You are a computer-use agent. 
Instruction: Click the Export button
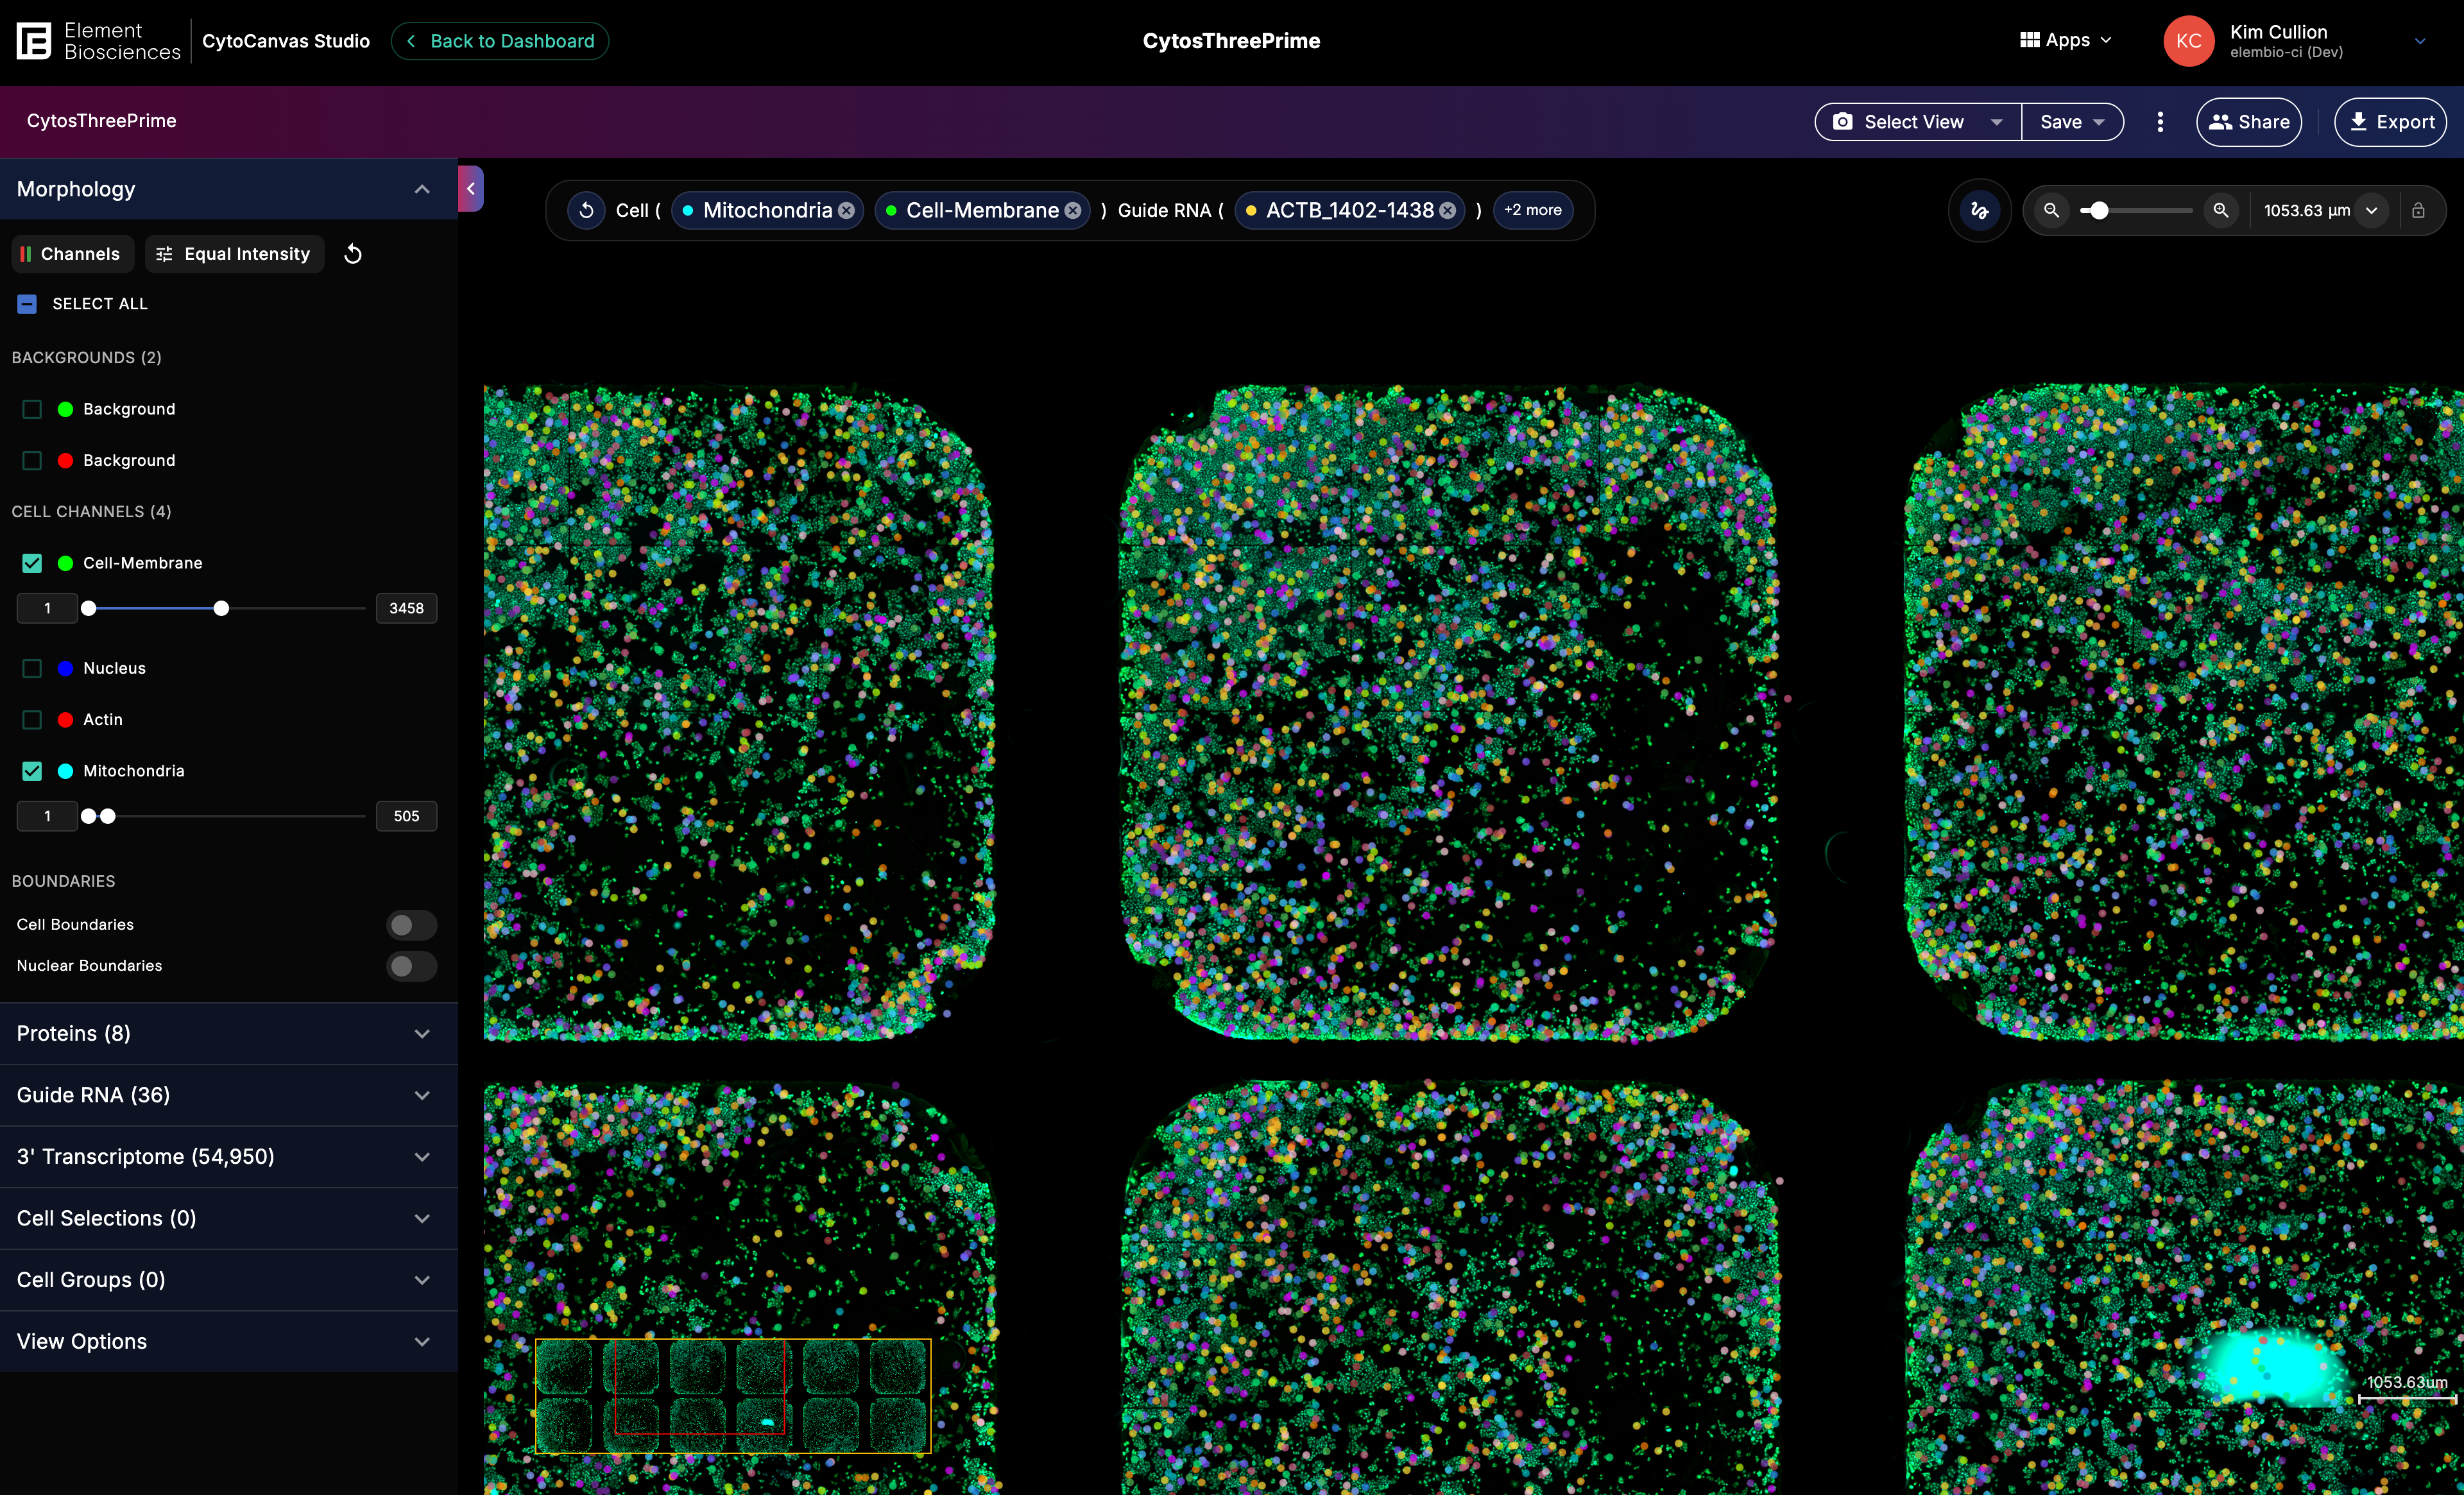(x=2390, y=122)
